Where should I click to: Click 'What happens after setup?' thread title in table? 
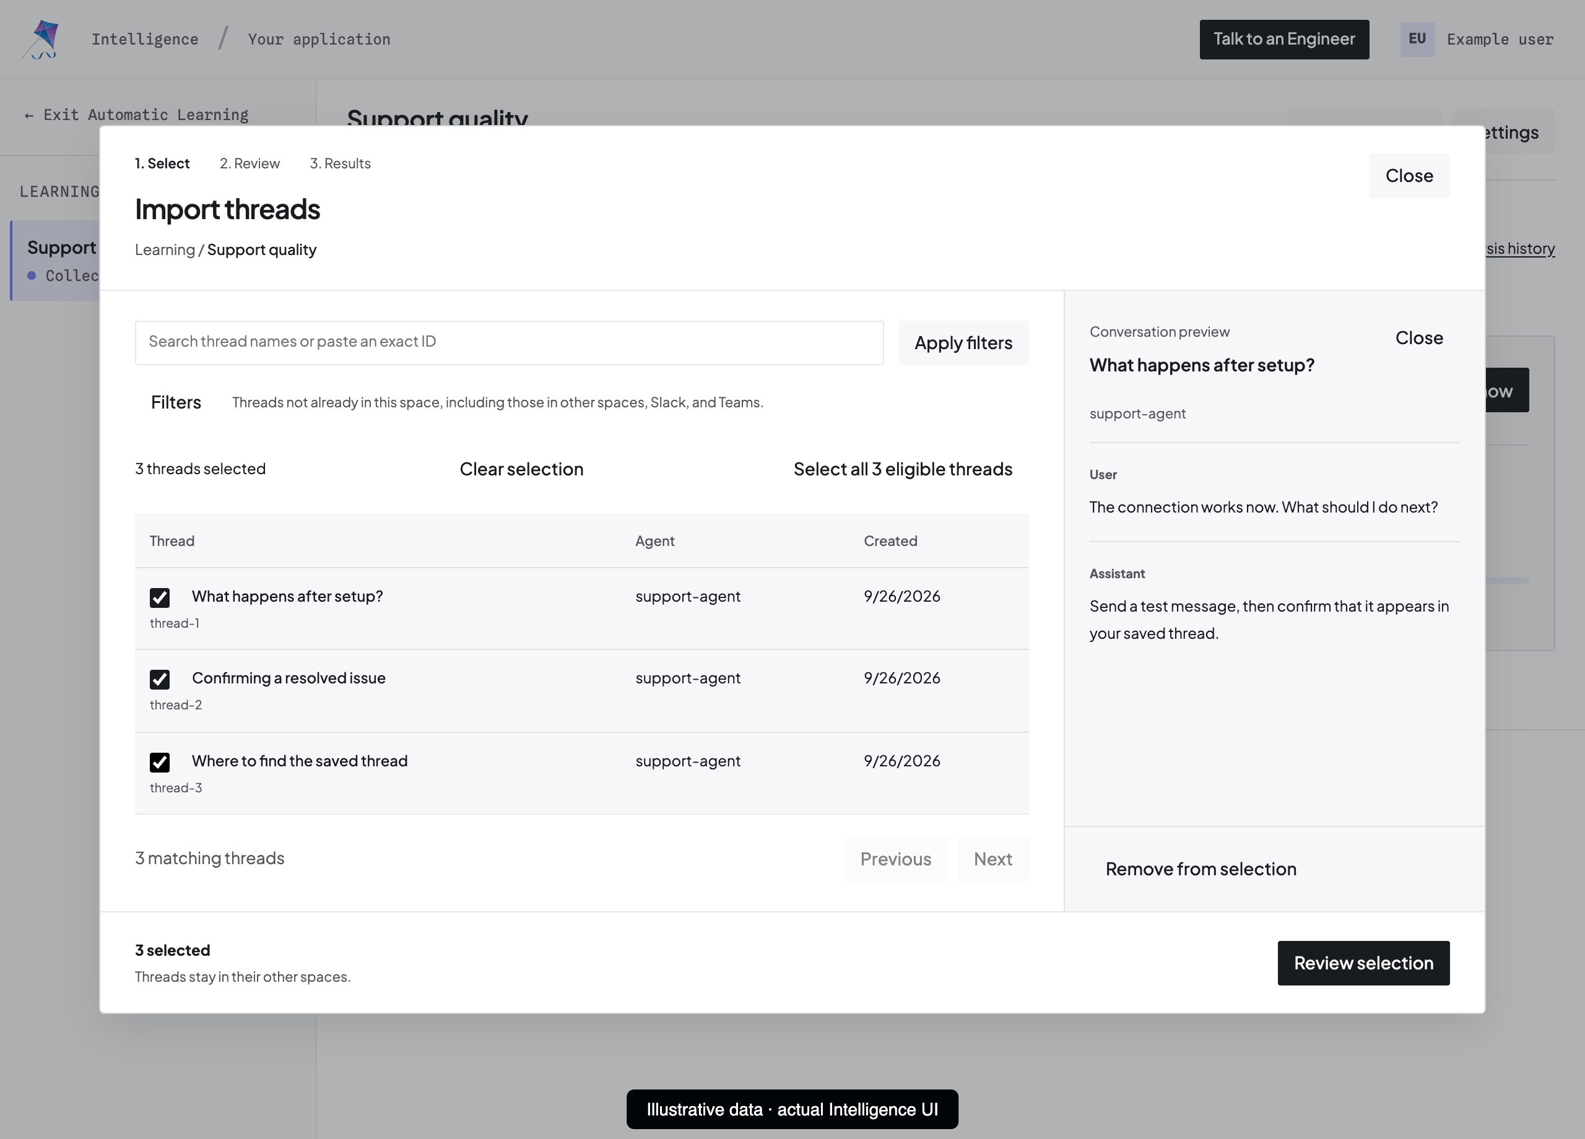(x=287, y=596)
